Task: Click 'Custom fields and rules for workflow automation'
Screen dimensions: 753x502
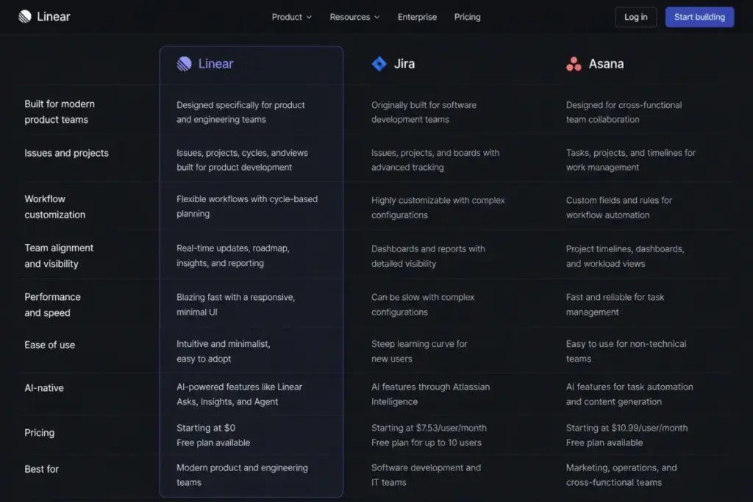Action: tap(618, 208)
